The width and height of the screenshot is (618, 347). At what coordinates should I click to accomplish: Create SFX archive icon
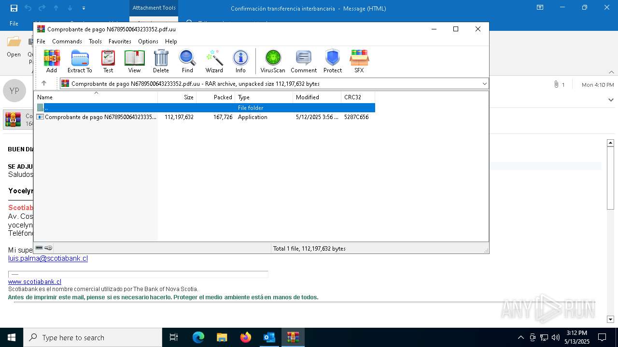click(359, 61)
